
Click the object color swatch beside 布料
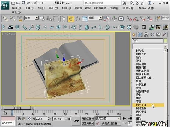(166, 41)
